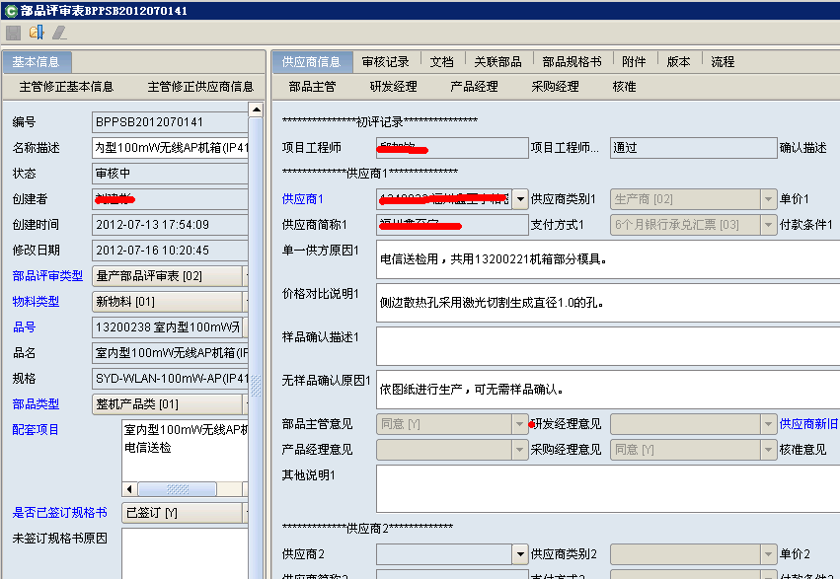The width and height of the screenshot is (840, 579).
Task: Click the blue 部品评审类型 link label
Action: 47,275
